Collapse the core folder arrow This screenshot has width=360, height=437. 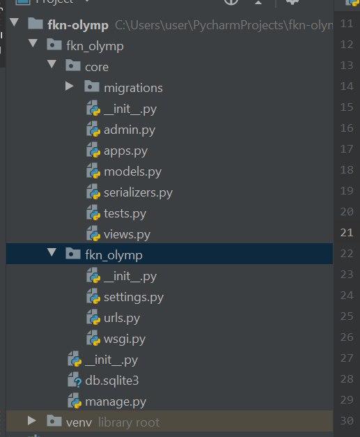coord(52,64)
